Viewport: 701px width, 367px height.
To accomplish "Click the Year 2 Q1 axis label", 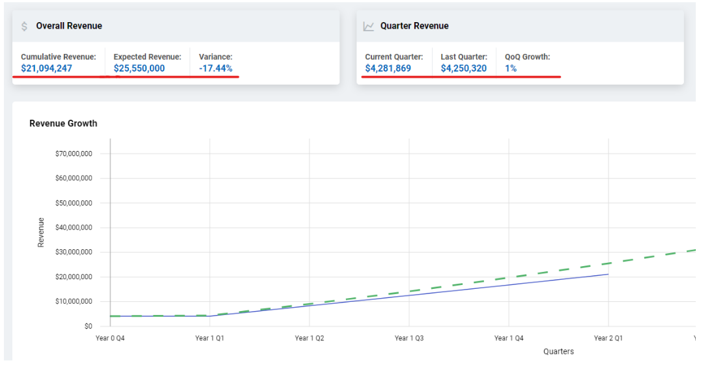I will pyautogui.click(x=608, y=338).
